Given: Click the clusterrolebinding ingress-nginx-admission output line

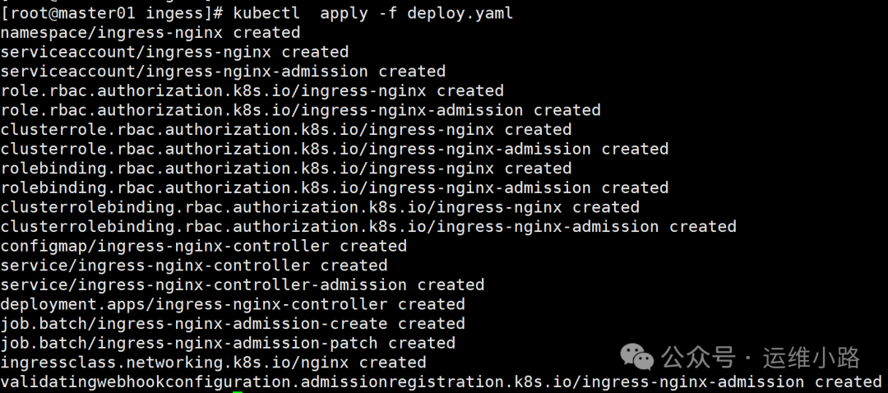Looking at the screenshot, I should click(x=368, y=226).
